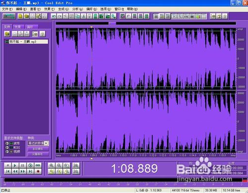This screenshot has height=193, width=248.
Task: Switch to the 文件 tab in the left panel
Action: [7, 27]
